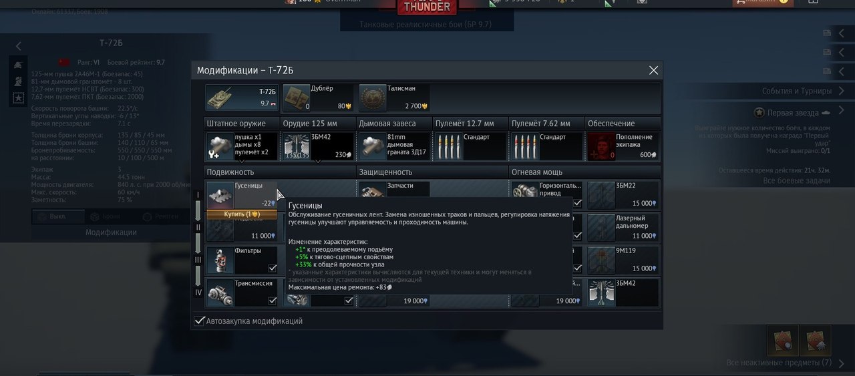Collapse the T-72Б info panel back arrow
The image size is (855, 376).
tap(19, 46)
